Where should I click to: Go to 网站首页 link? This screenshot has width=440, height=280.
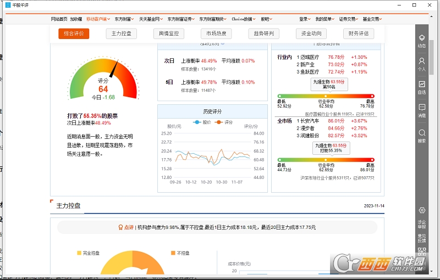59,19
